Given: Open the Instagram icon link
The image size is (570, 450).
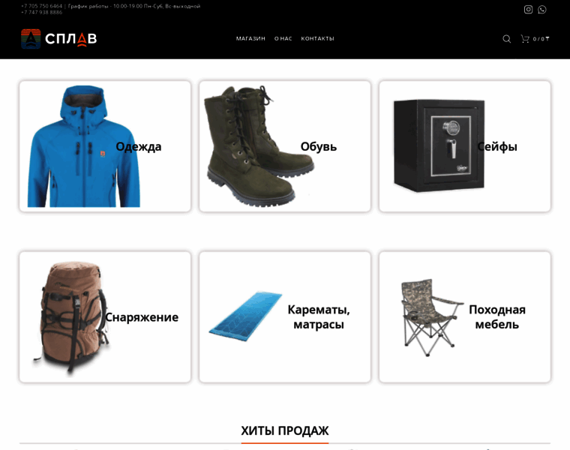Looking at the screenshot, I should [x=528, y=10].
